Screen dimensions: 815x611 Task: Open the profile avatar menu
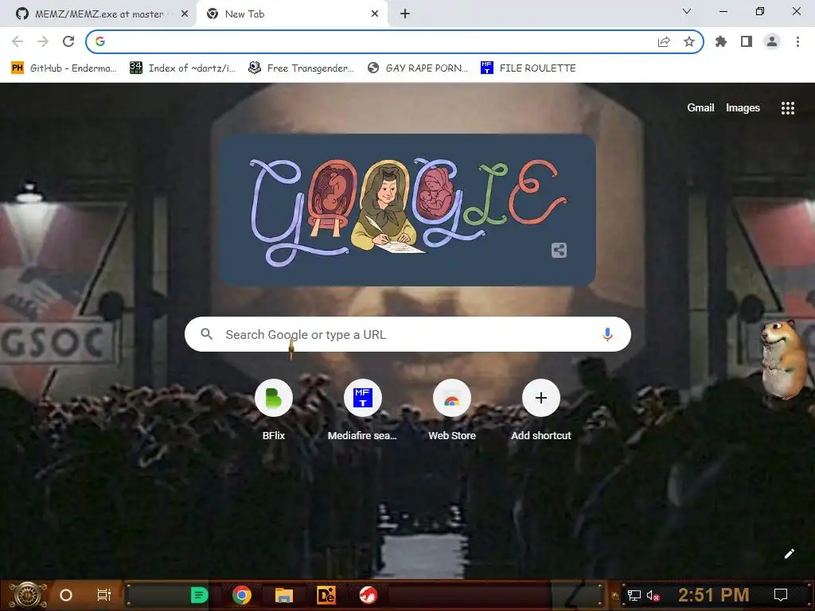[x=772, y=41]
